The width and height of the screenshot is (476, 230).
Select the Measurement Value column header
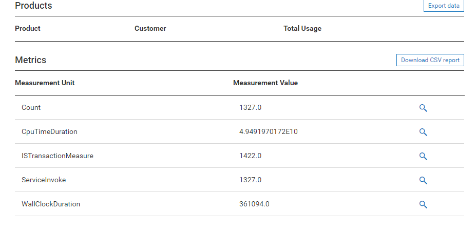[265, 83]
